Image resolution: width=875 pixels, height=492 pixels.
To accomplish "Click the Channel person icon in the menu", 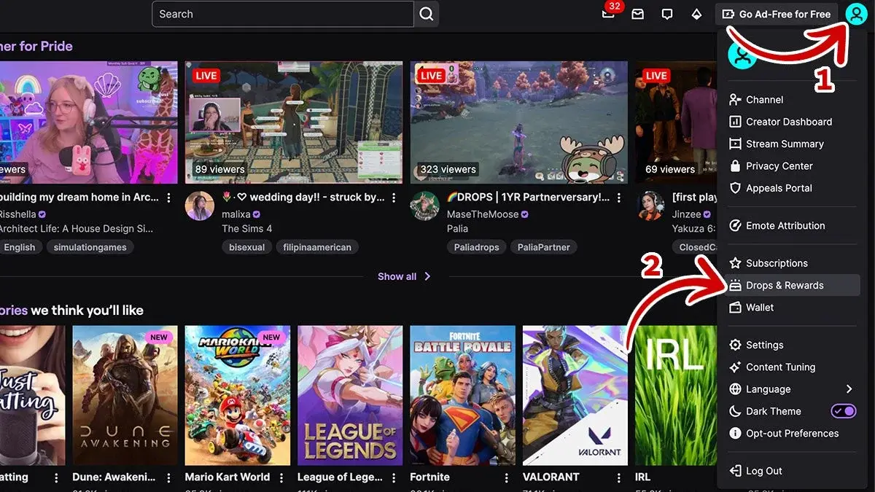I will point(735,100).
